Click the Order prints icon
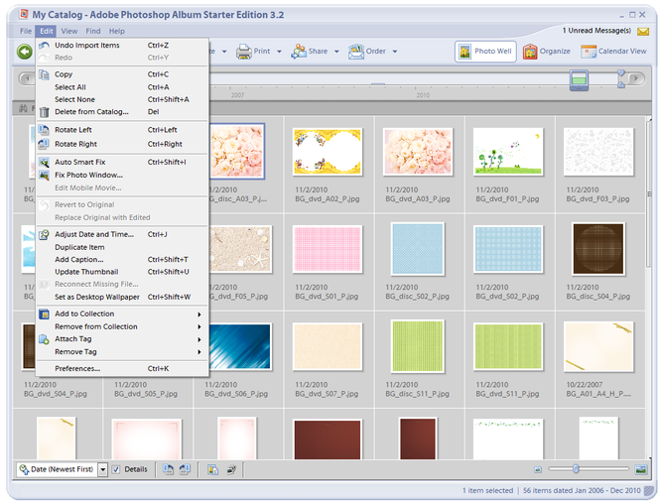 pyautogui.click(x=356, y=52)
